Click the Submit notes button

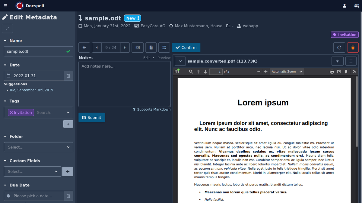pyautogui.click(x=92, y=118)
